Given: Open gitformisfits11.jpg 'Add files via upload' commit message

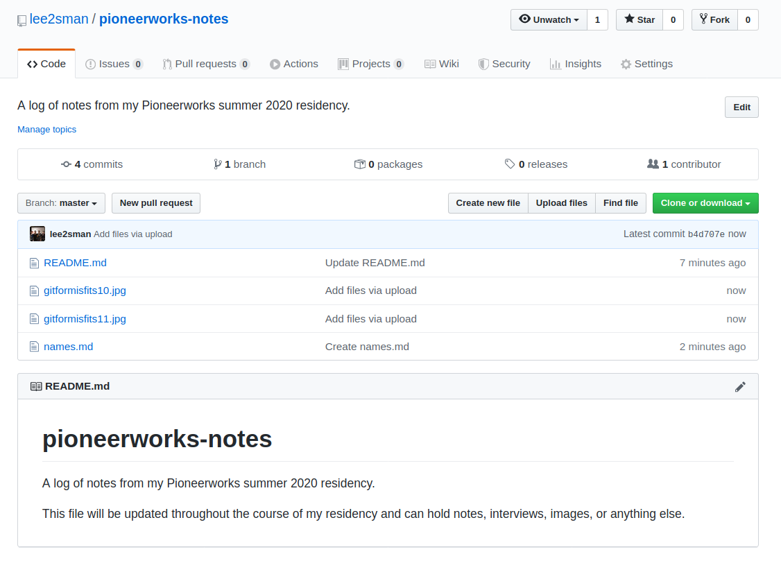Looking at the screenshot, I should [371, 319].
